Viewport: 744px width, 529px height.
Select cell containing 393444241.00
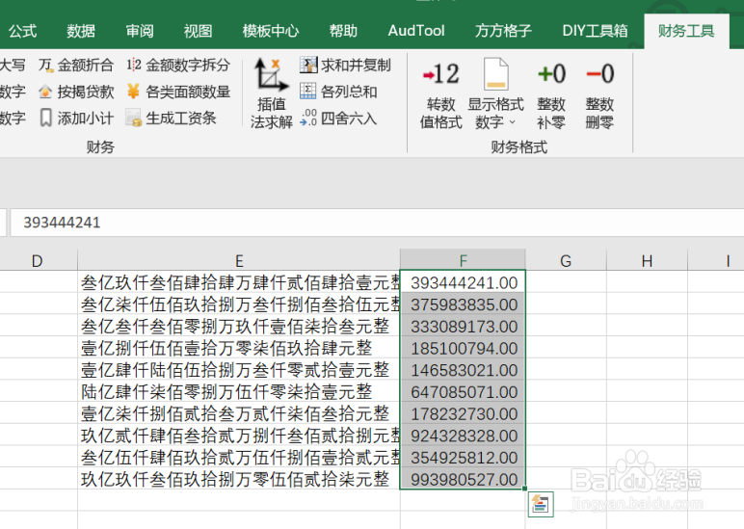(x=464, y=282)
